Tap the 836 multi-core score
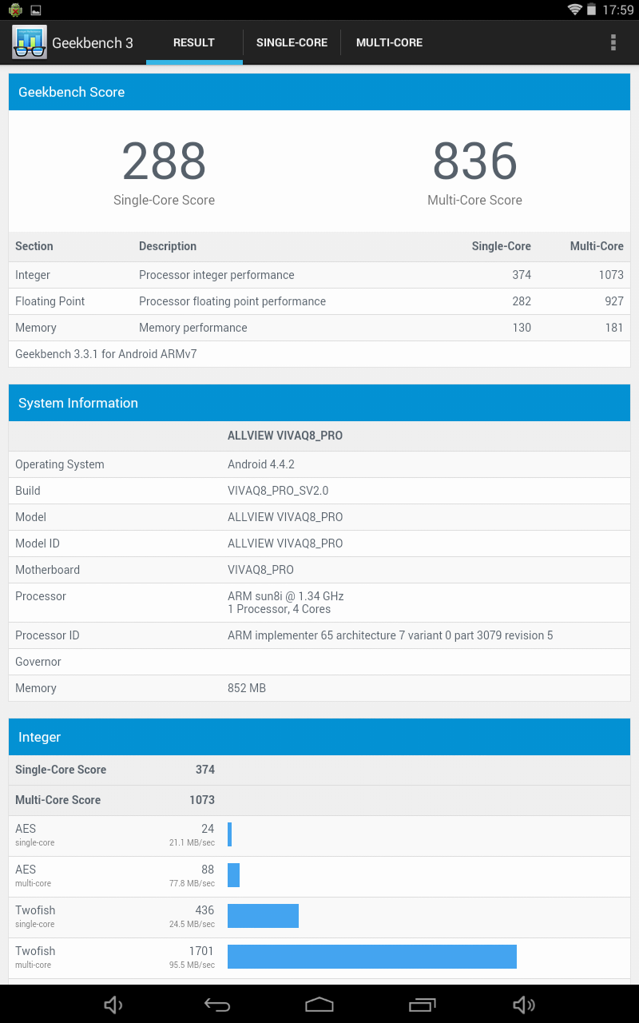 point(474,161)
